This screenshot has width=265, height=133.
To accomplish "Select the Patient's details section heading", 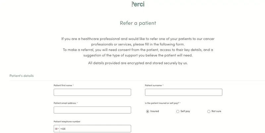I will click(22, 76).
